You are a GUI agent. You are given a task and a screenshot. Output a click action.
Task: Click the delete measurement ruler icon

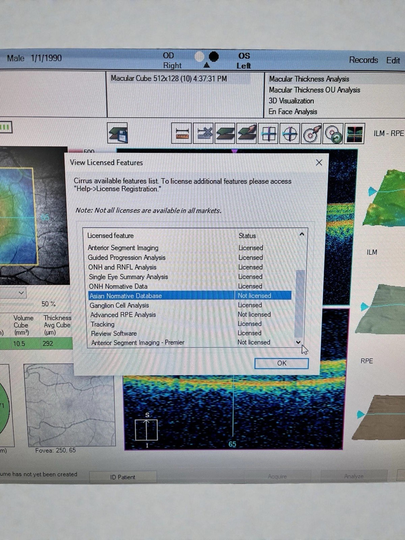click(x=203, y=134)
